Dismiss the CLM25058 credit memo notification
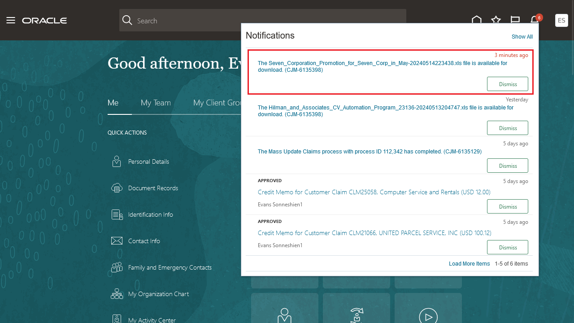 point(508,206)
